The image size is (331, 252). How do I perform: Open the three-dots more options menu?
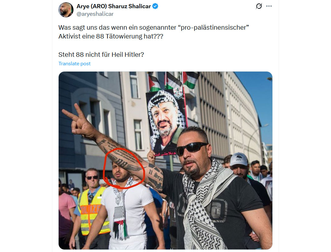pos(269,6)
